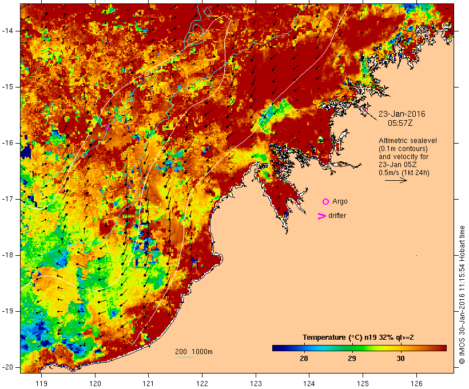Click the '29' color bar tick label

coord(352,359)
